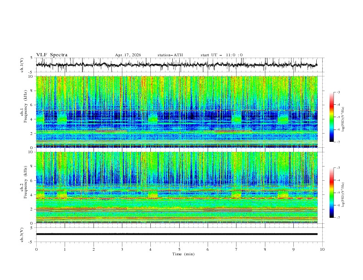Click time axis tick label "6"
363x280 pixels.
point(208,249)
